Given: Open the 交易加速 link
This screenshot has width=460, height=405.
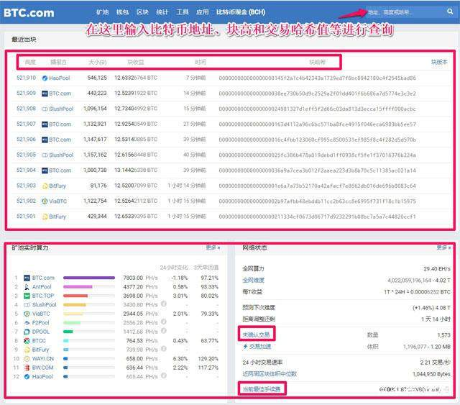Looking at the screenshot, I should [260, 347].
